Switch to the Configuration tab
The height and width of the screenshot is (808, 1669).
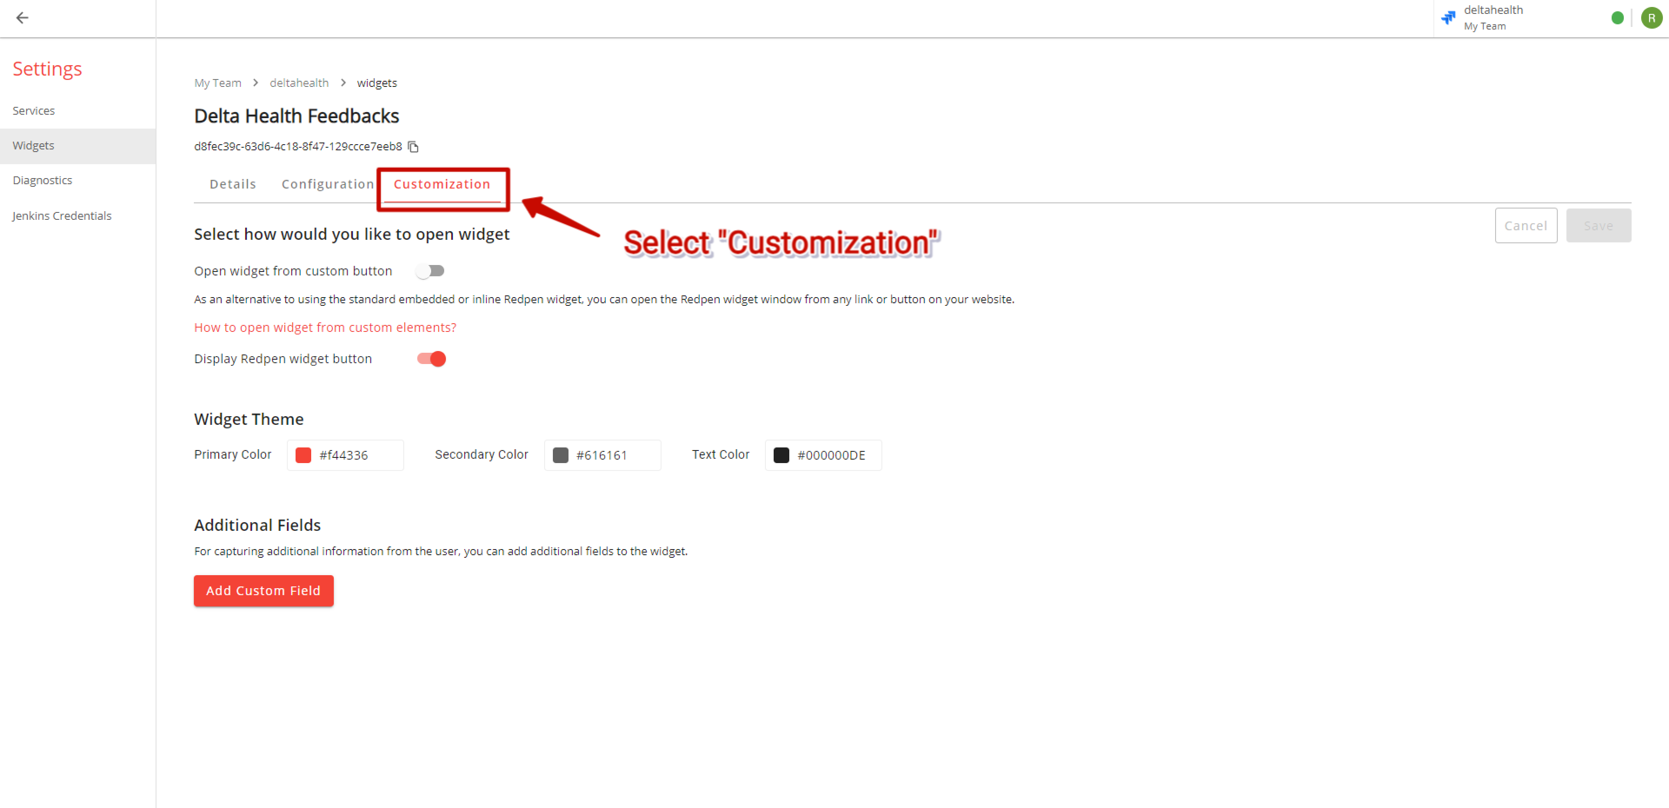(x=328, y=184)
